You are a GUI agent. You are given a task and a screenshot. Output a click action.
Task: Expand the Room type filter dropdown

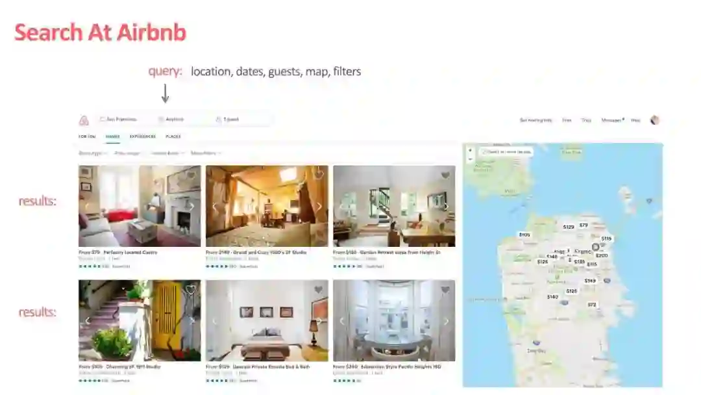(93, 153)
